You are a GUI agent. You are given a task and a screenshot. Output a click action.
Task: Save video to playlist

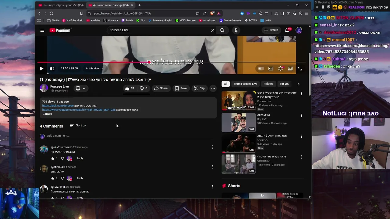181,88
